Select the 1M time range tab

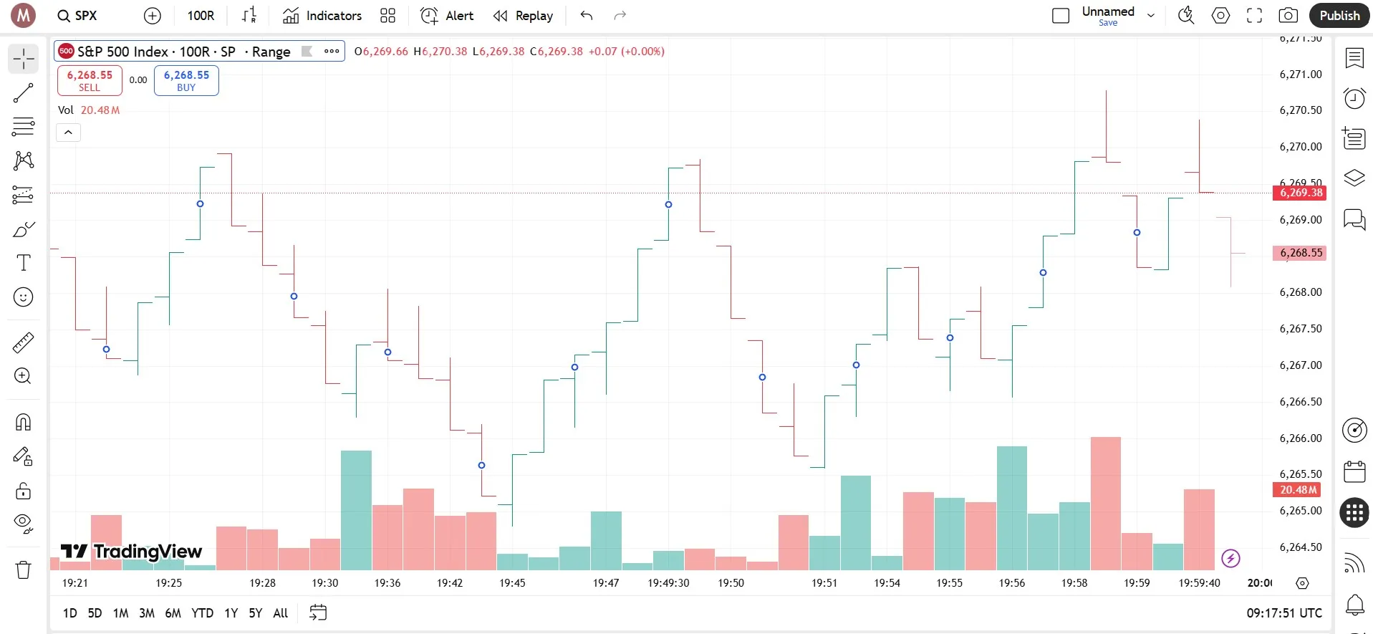pyautogui.click(x=120, y=613)
